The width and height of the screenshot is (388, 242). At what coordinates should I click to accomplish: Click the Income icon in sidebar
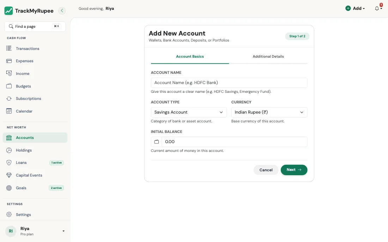(9, 73)
